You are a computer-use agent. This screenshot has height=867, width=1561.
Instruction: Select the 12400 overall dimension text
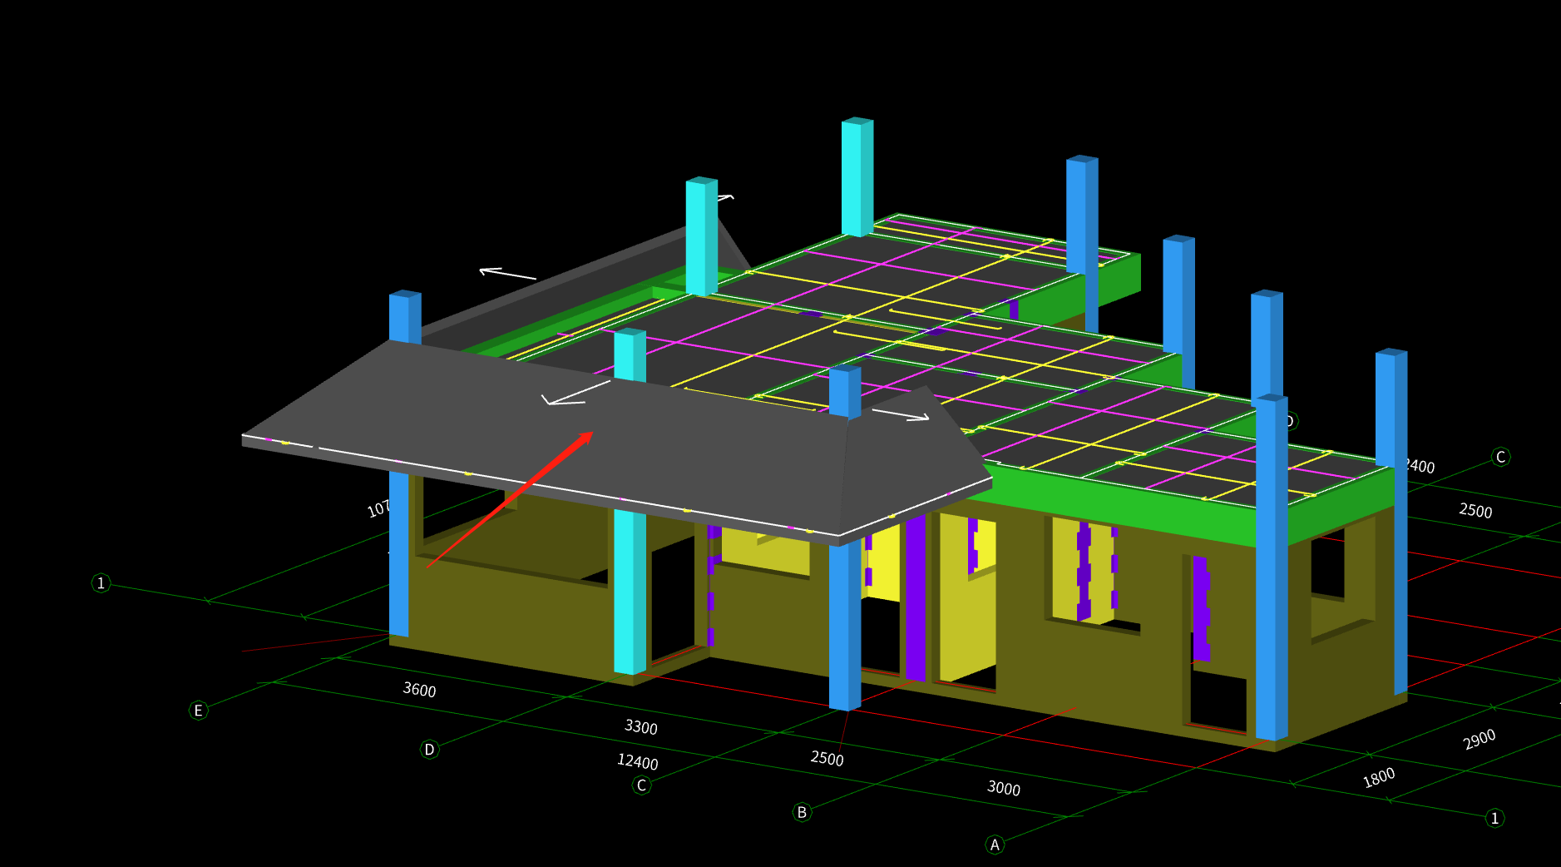tap(637, 761)
